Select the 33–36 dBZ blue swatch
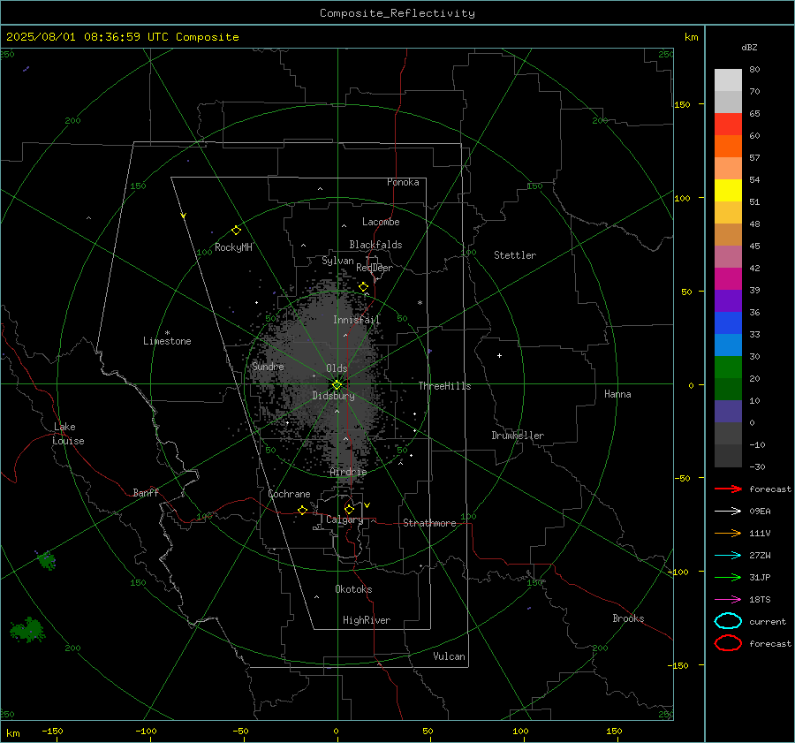This screenshot has width=795, height=743. [x=728, y=323]
